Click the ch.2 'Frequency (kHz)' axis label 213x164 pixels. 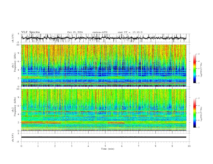click(x=15, y=107)
